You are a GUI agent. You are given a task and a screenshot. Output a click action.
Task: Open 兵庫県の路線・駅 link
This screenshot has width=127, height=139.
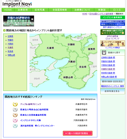click(x=108, y=69)
